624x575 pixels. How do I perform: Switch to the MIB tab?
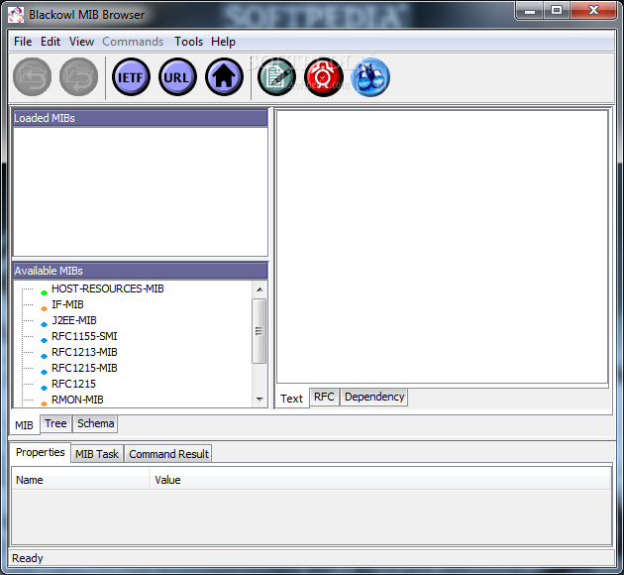(x=24, y=425)
